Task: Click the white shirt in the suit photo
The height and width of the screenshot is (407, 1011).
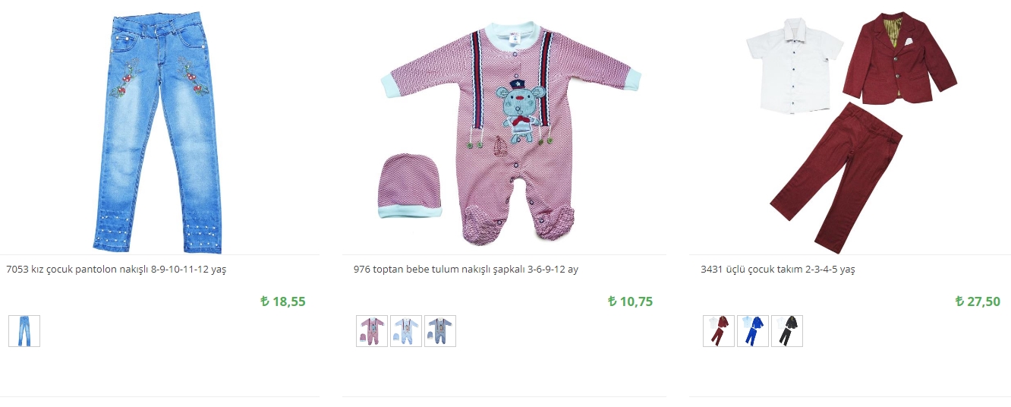Action: point(794,66)
